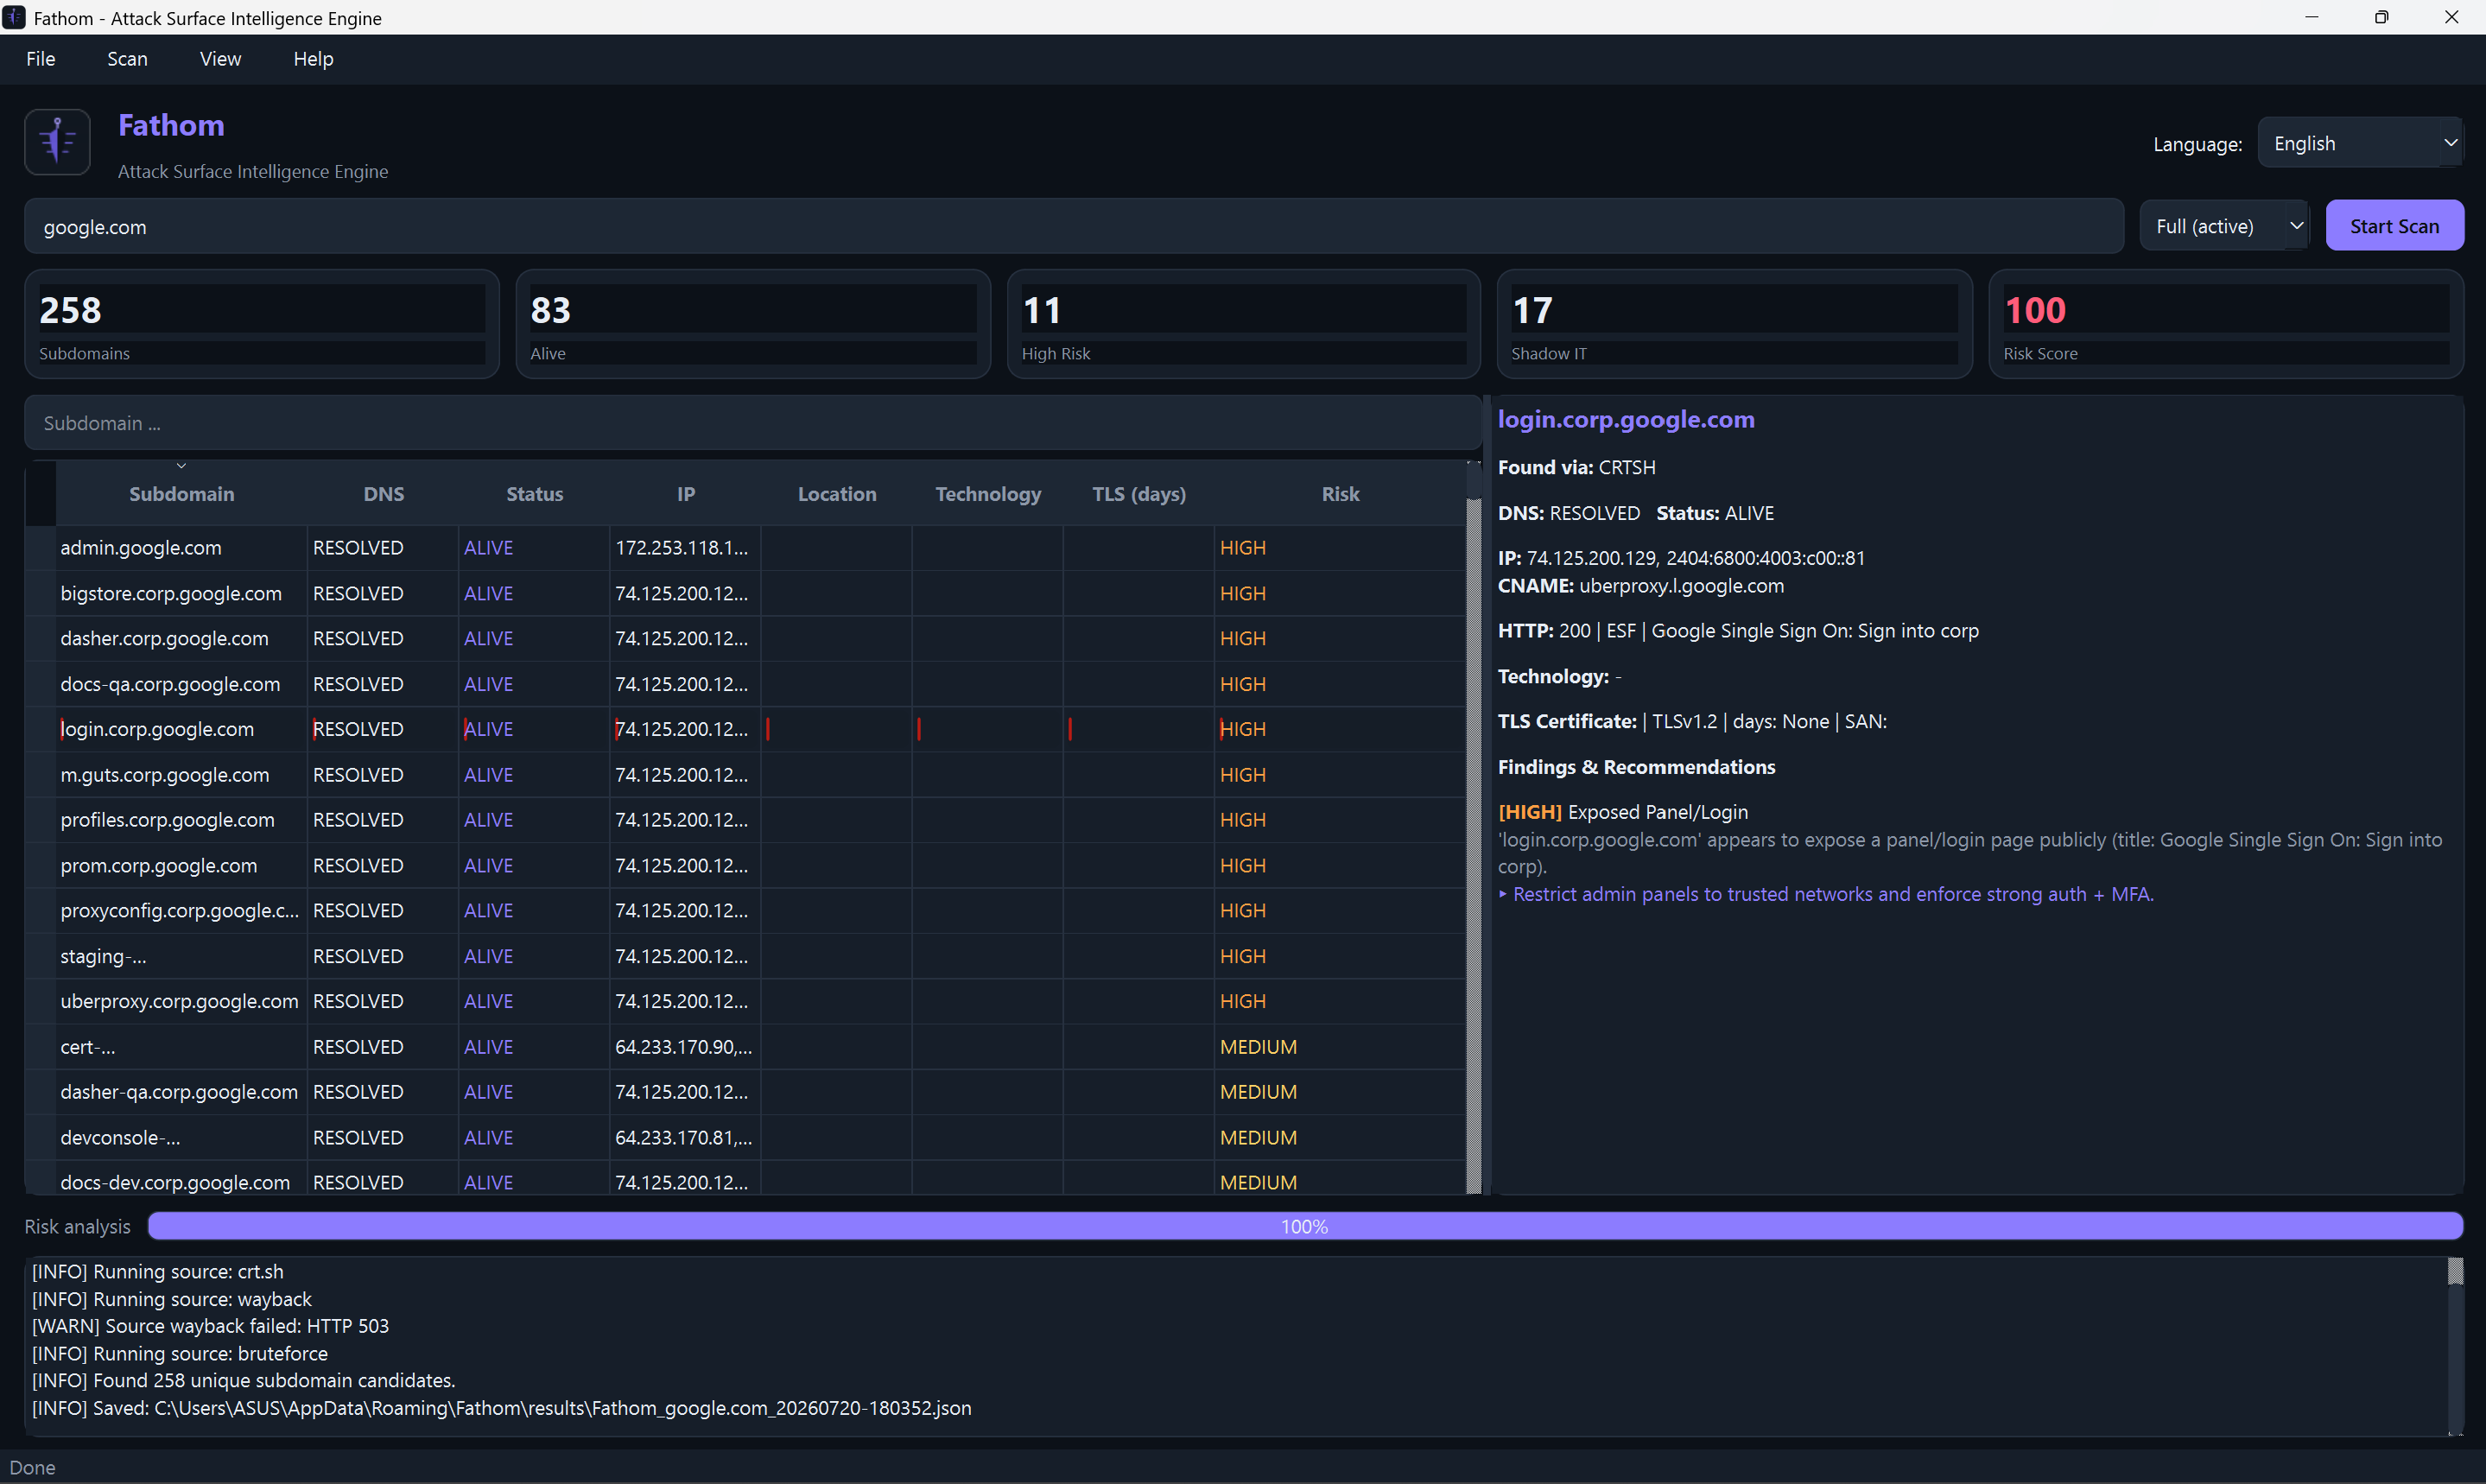
Task: Select the devconsole-... subdomain row
Action: tap(746, 1138)
